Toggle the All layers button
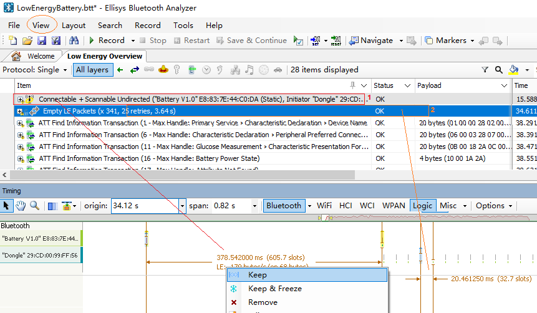 tap(92, 70)
